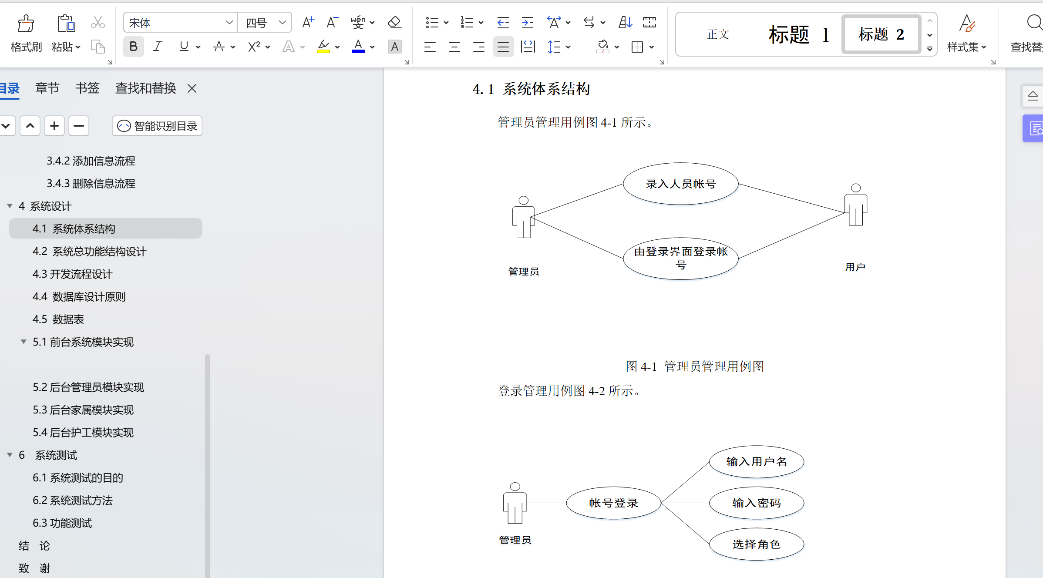Switch to the 章节 tab
This screenshot has width=1043, height=578.
(47, 88)
